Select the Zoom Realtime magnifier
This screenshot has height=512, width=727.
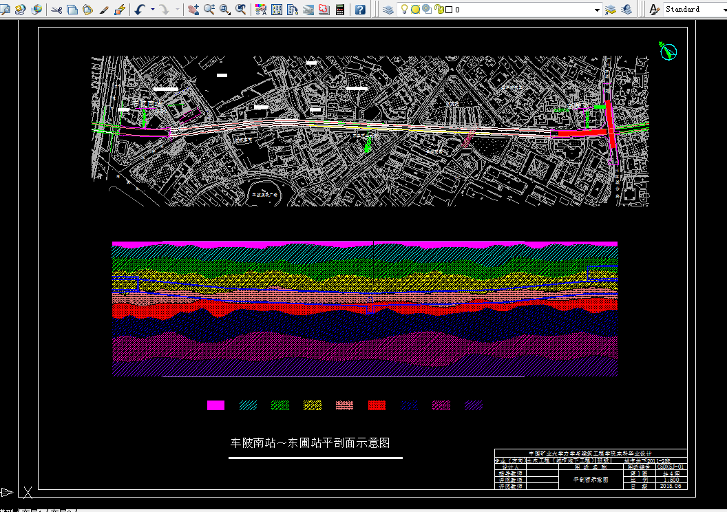[209, 9]
